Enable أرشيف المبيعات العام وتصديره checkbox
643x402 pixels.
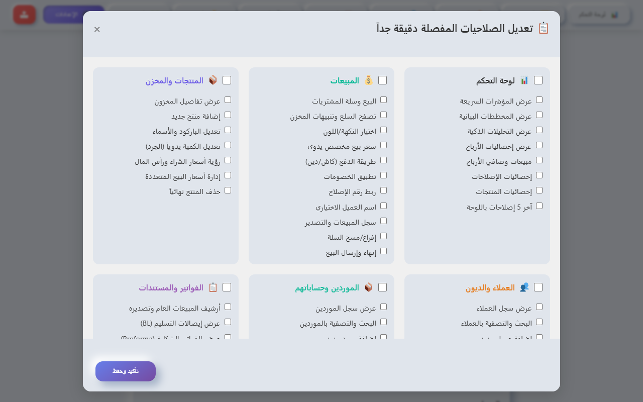pos(228,307)
